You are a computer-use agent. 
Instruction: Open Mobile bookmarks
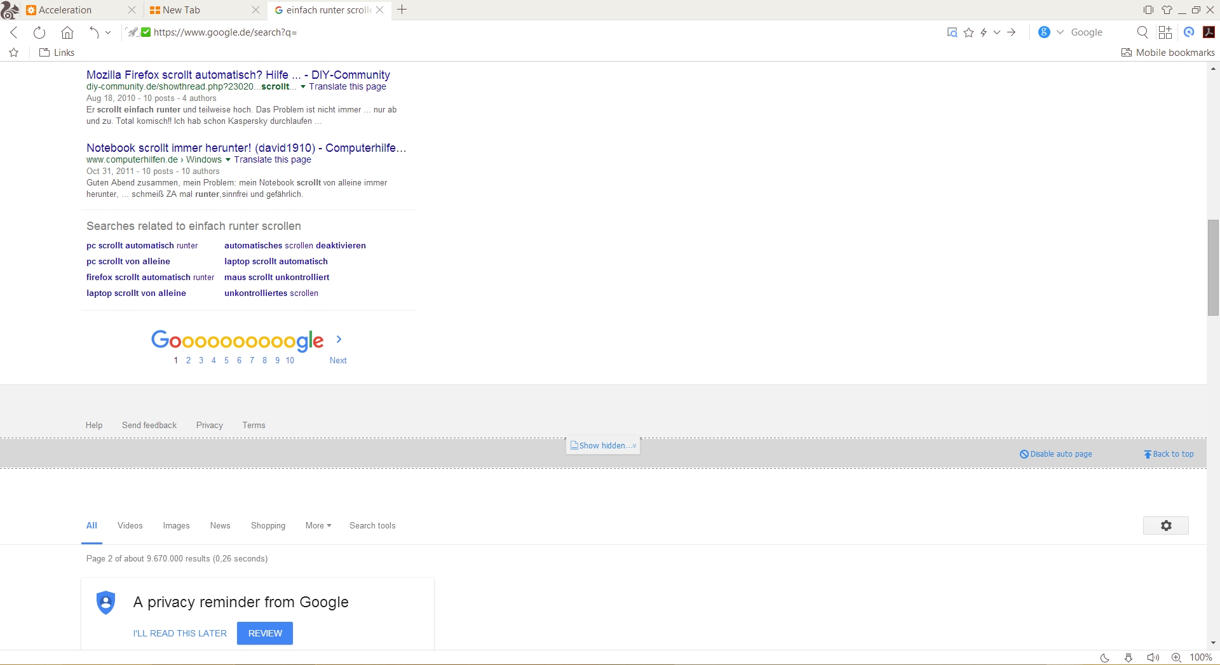pyautogui.click(x=1168, y=53)
